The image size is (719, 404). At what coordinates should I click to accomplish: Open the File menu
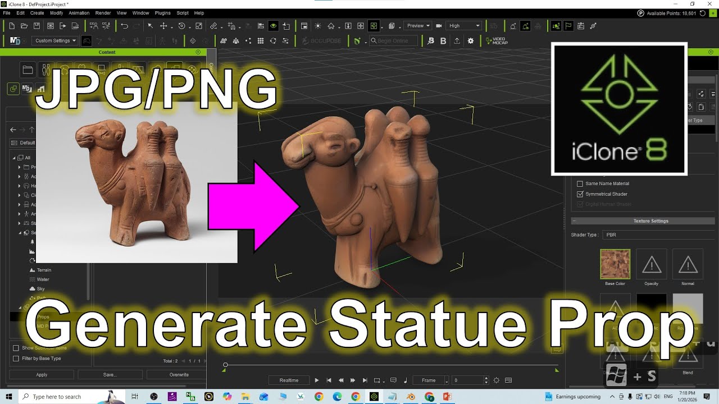tap(7, 13)
